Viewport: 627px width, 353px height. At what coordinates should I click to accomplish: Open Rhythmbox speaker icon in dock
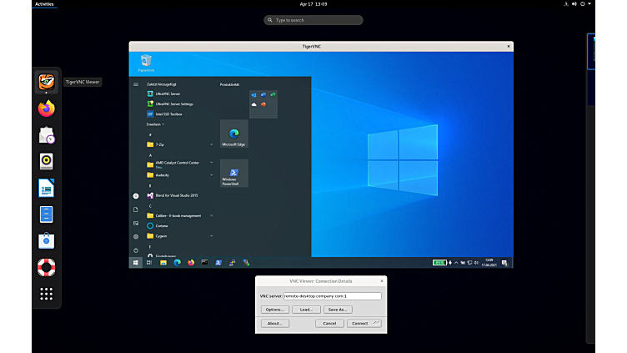tap(47, 161)
